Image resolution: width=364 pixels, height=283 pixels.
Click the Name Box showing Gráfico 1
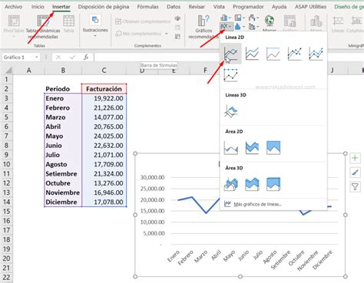tap(18, 58)
